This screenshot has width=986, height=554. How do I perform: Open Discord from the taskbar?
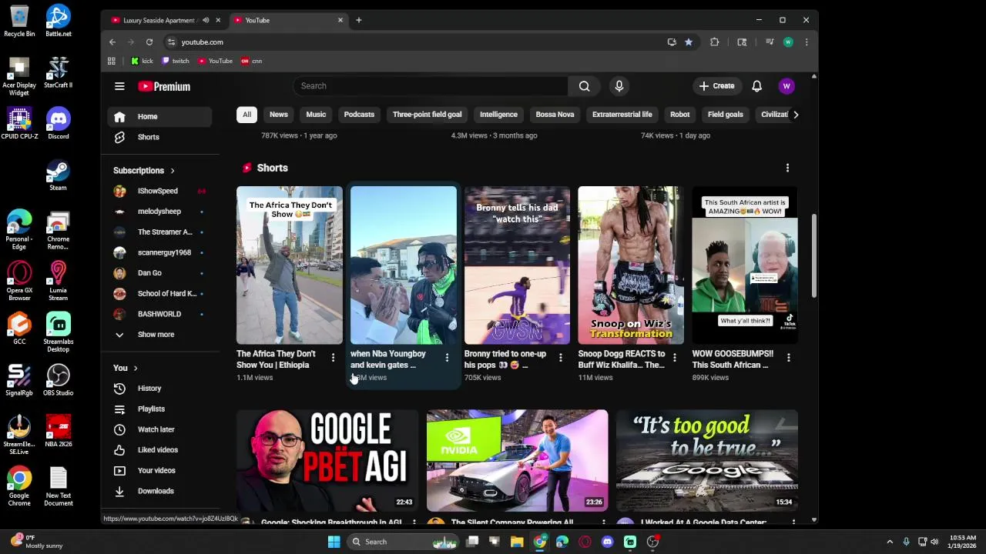[608, 542]
